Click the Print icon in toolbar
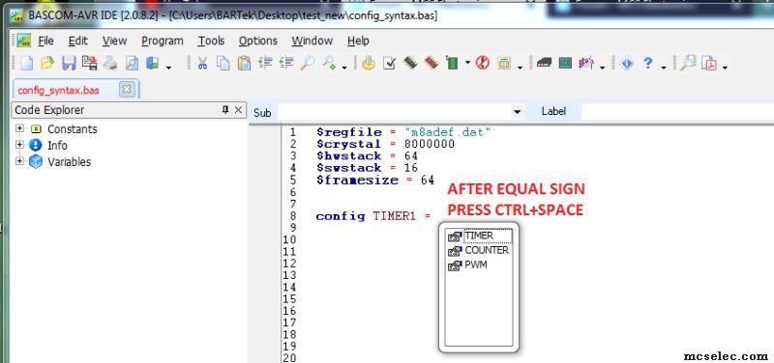774x363 pixels. (x=110, y=63)
